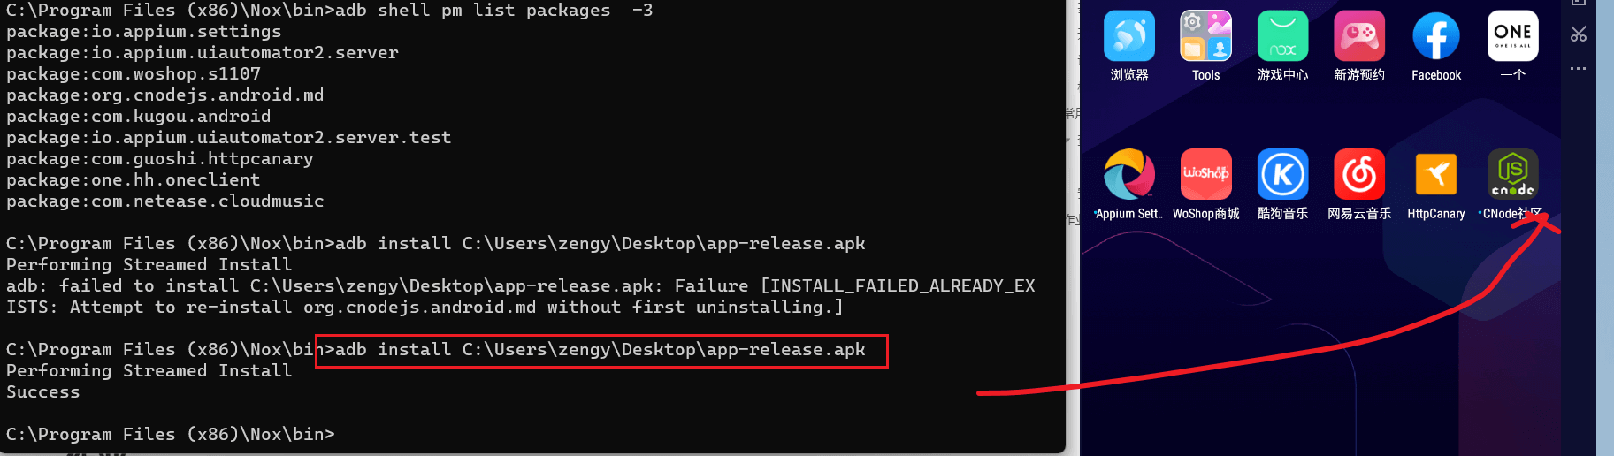Click the boxed adb install command line
The width and height of the screenshot is (1614, 456).
[601, 350]
